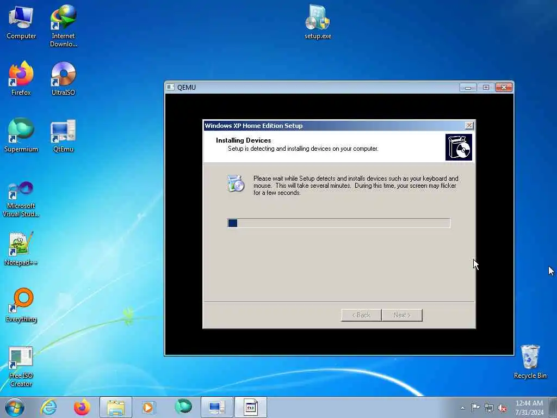557x418 pixels.
Task: Open Action Center flag in tray
Action: (475, 407)
